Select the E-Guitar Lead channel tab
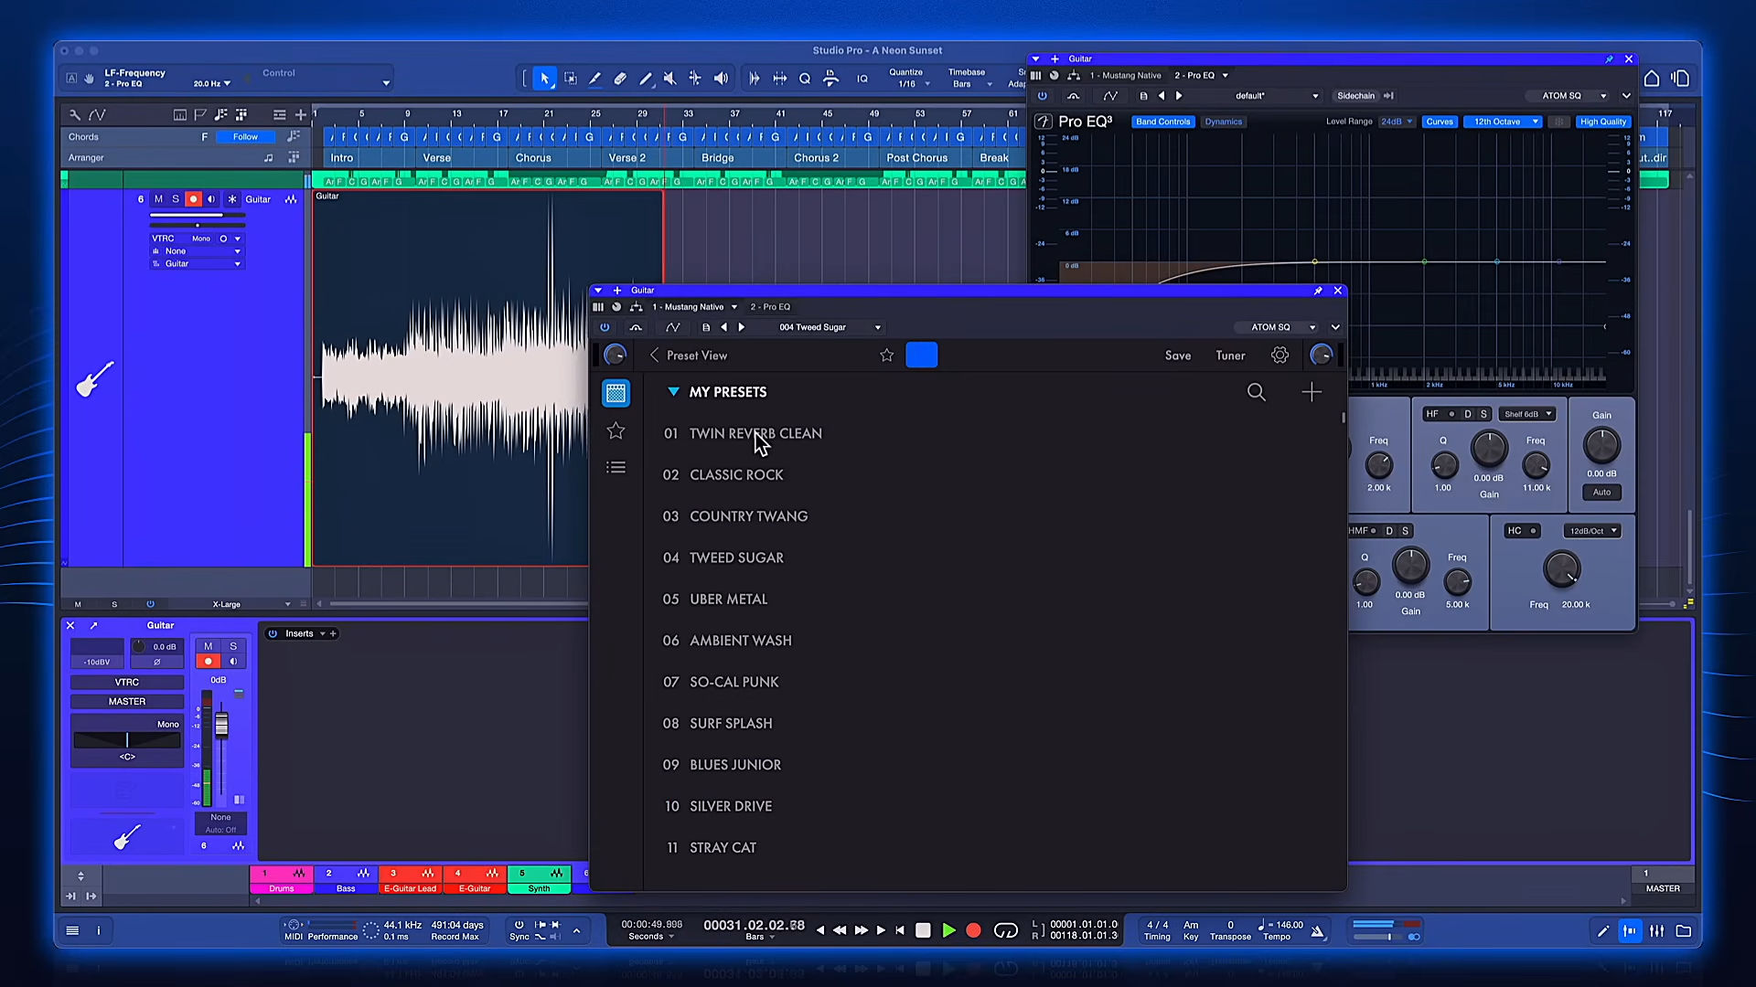Screen dimensions: 1756x987 point(410,880)
